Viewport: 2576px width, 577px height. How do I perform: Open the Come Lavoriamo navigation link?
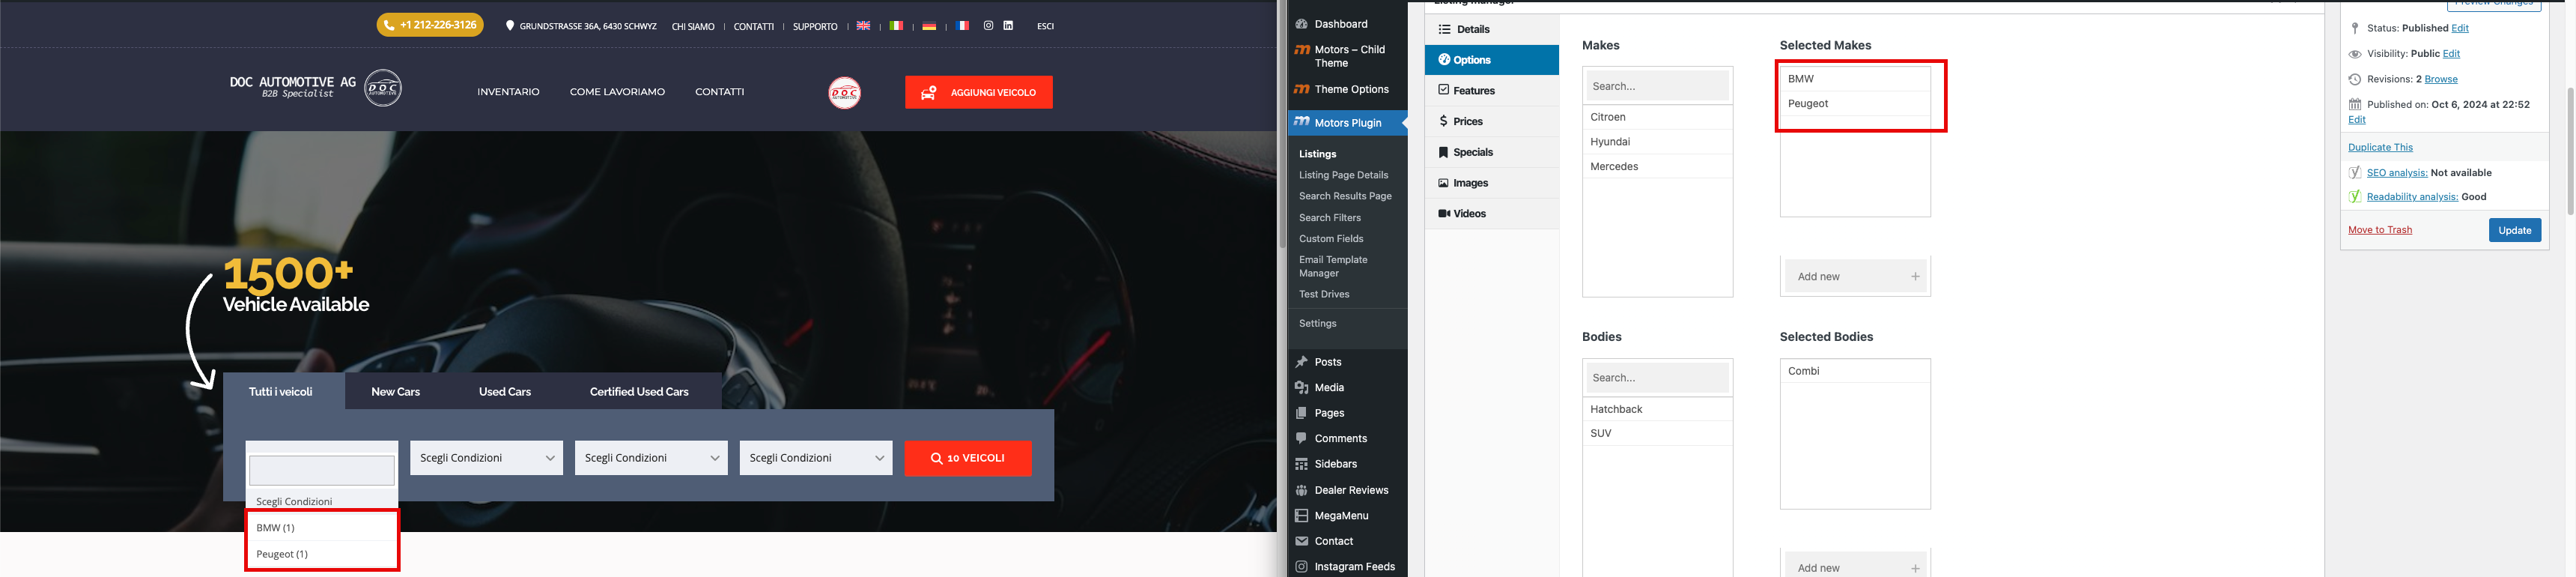(617, 92)
